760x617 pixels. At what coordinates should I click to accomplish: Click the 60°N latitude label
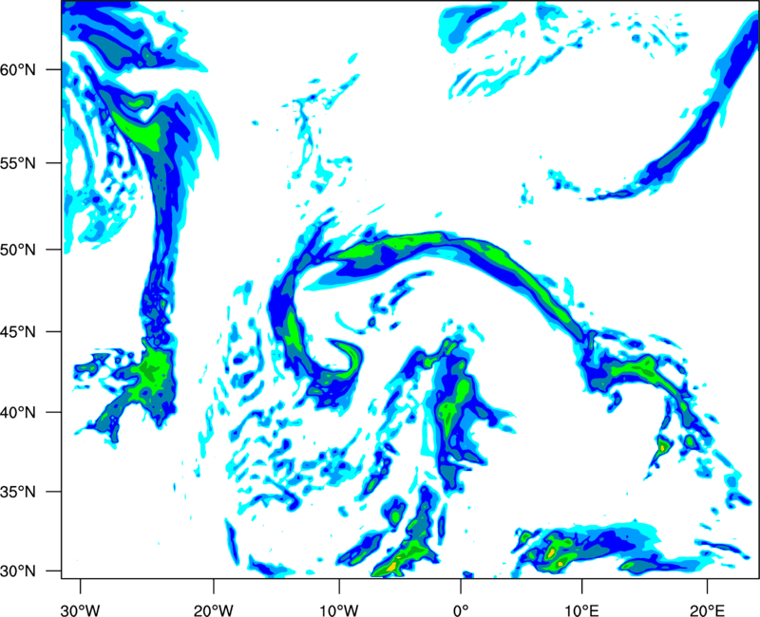pyautogui.click(x=18, y=70)
